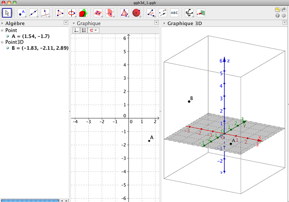This screenshot has width=289, height=202.
Task: Open the point capturing magnet dropdown
Action: (94, 30)
